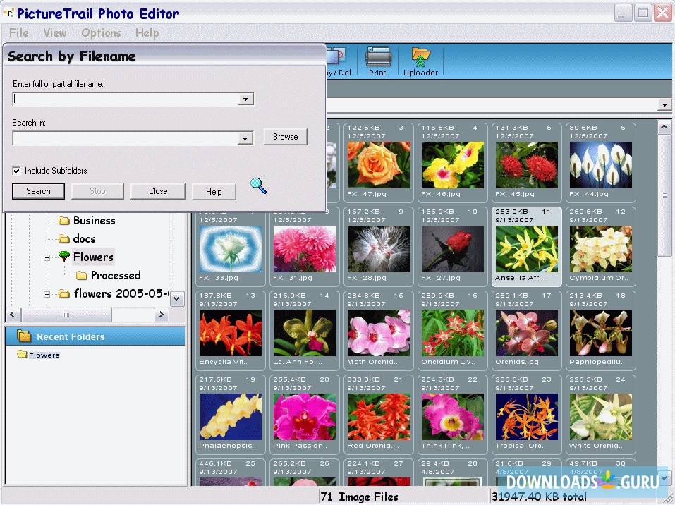
Task: Select the Ansellia Afr.. thumbnail
Action: [x=526, y=247]
